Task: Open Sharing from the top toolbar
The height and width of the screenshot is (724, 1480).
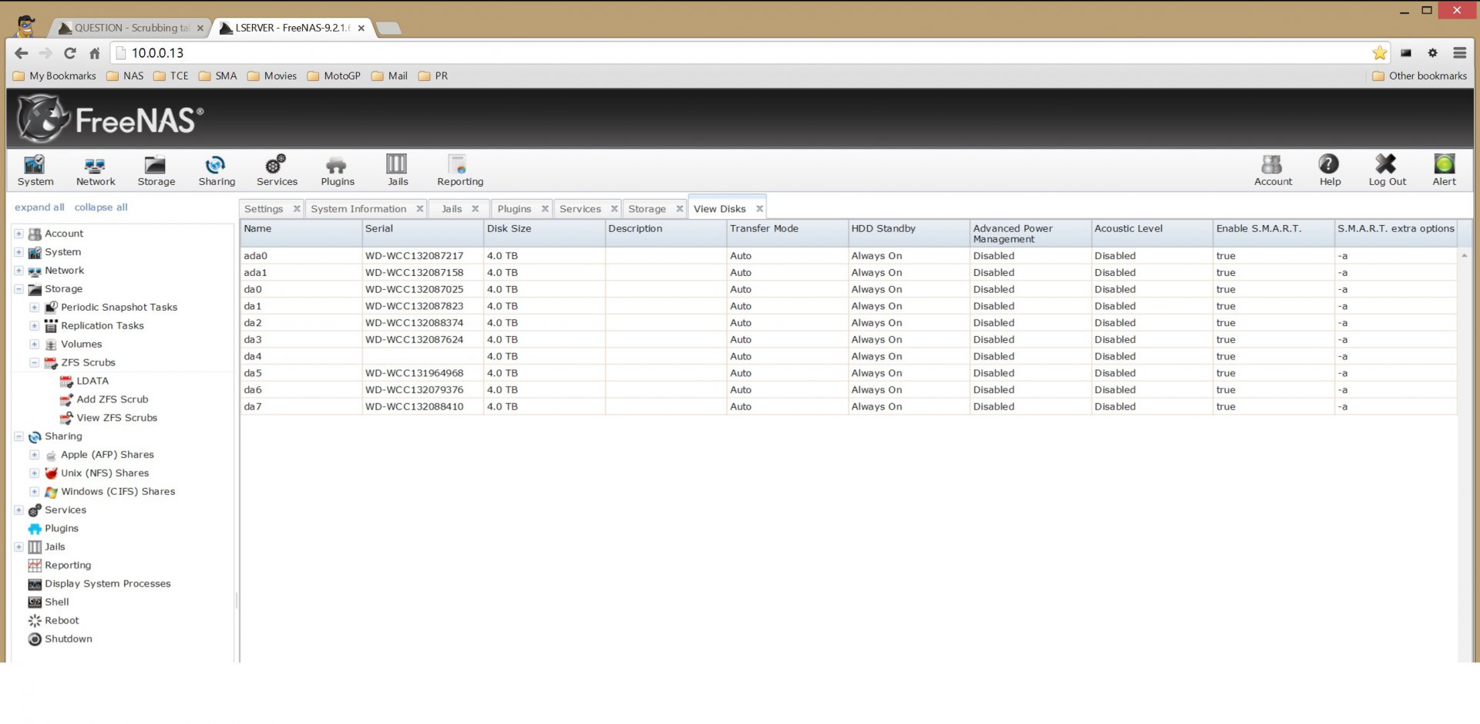Action: click(217, 170)
